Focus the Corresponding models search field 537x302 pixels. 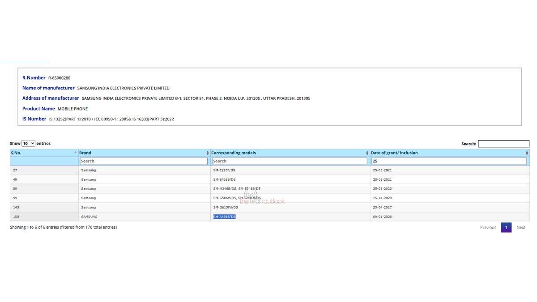tap(289, 161)
